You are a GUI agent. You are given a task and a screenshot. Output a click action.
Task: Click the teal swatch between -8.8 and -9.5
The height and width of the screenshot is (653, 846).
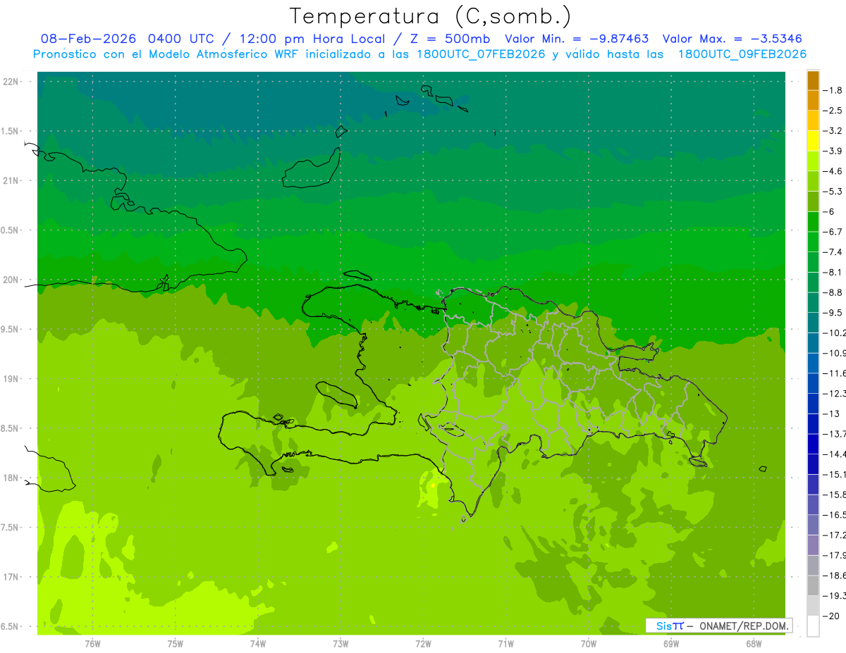(813, 302)
